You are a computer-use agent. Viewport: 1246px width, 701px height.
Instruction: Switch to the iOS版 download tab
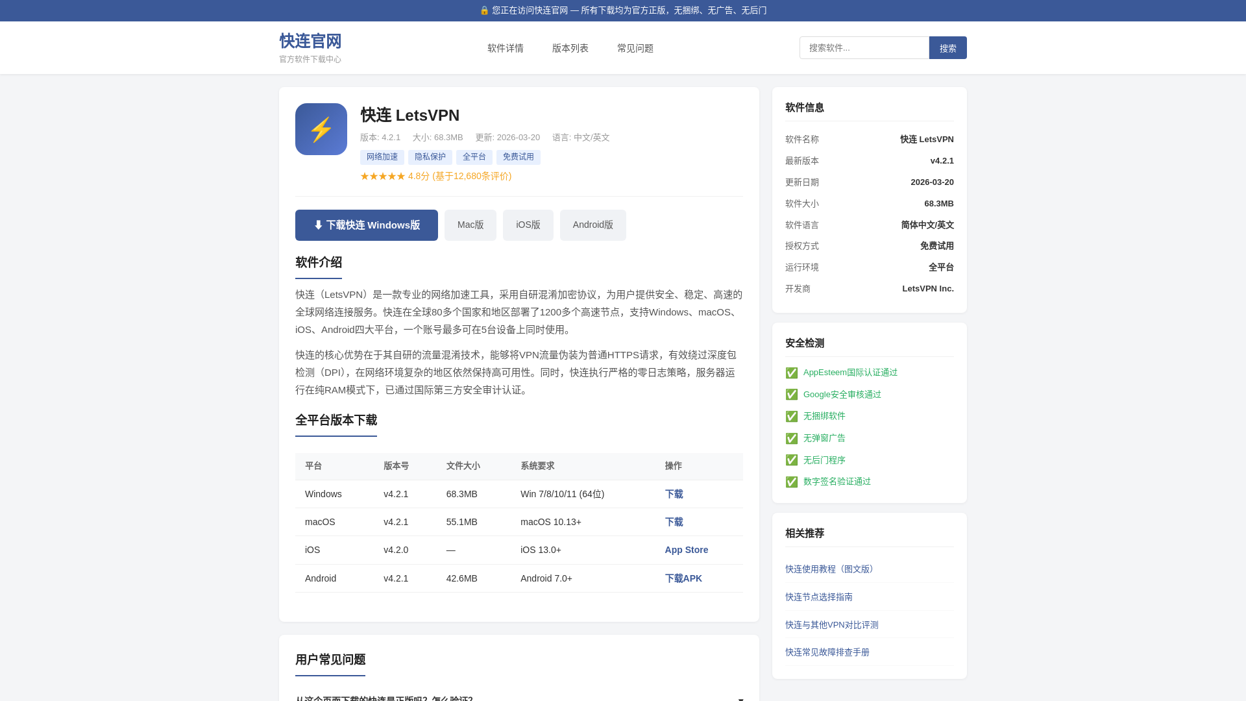[528, 225]
